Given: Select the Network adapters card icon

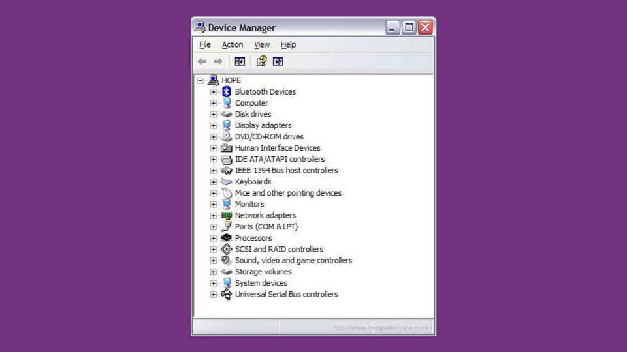Looking at the screenshot, I should pyautogui.click(x=227, y=216).
